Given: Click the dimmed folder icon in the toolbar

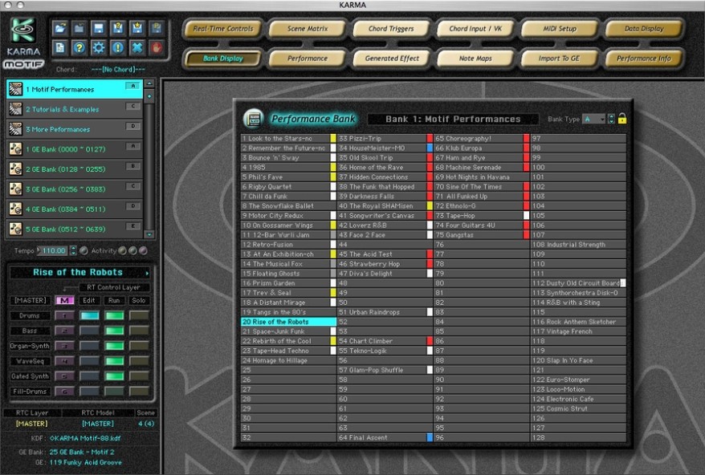Looking at the screenshot, I should (79, 29).
